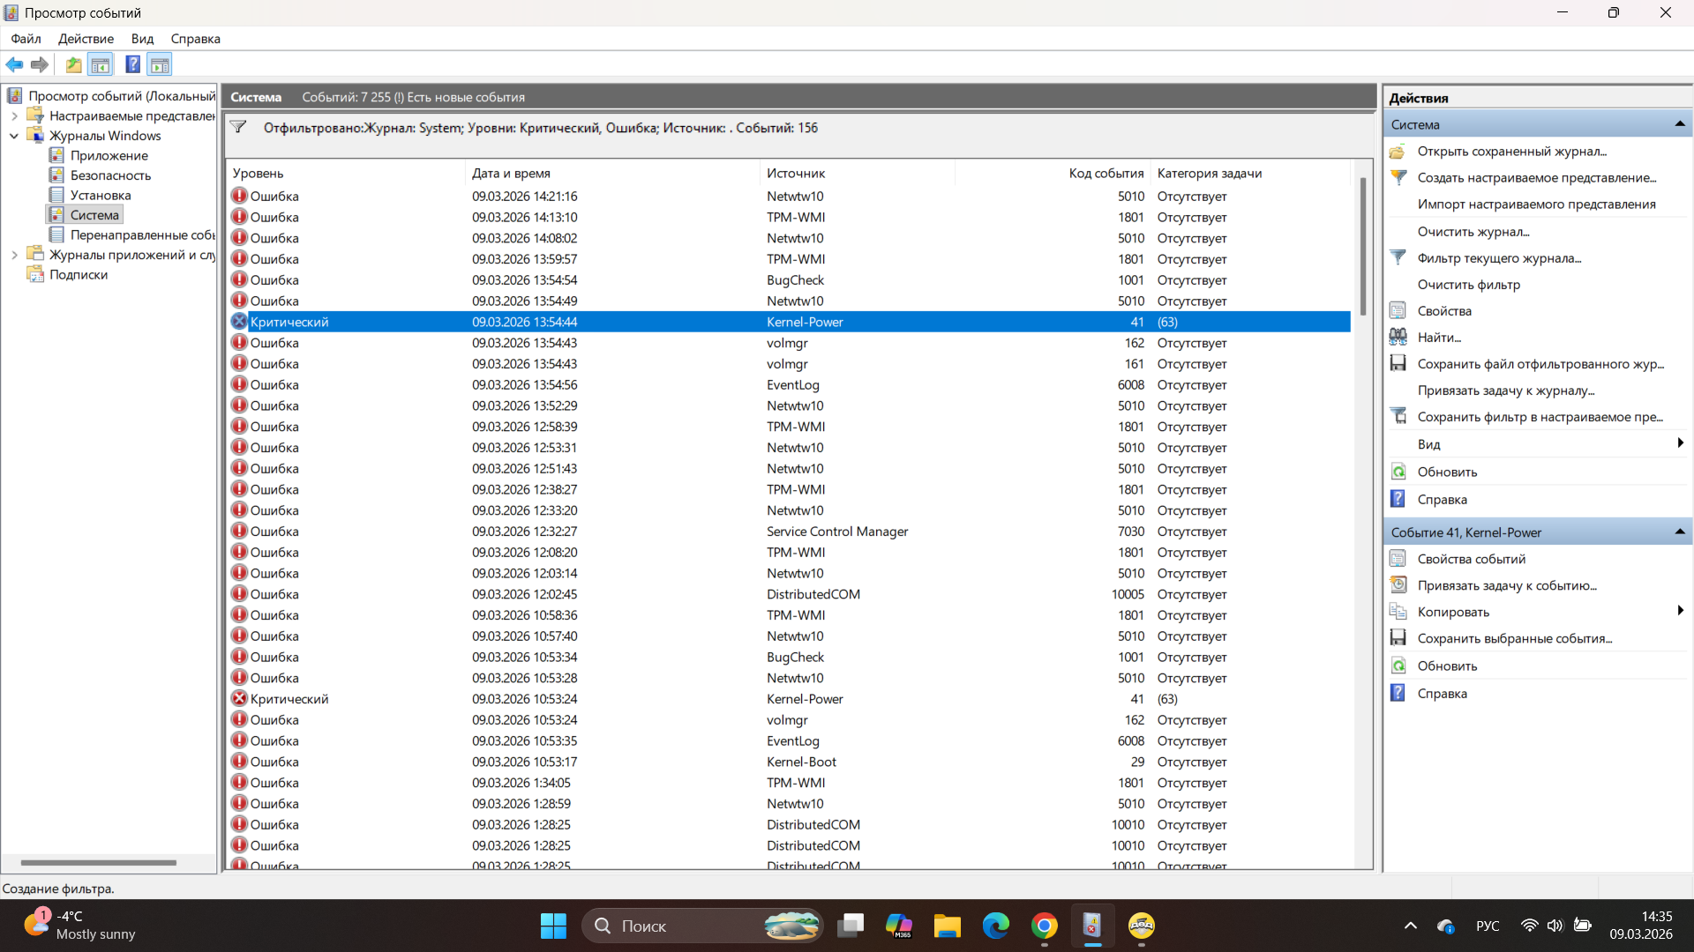Click the filter funnel icon beside the filter description
1694x952 pixels.
(x=238, y=127)
